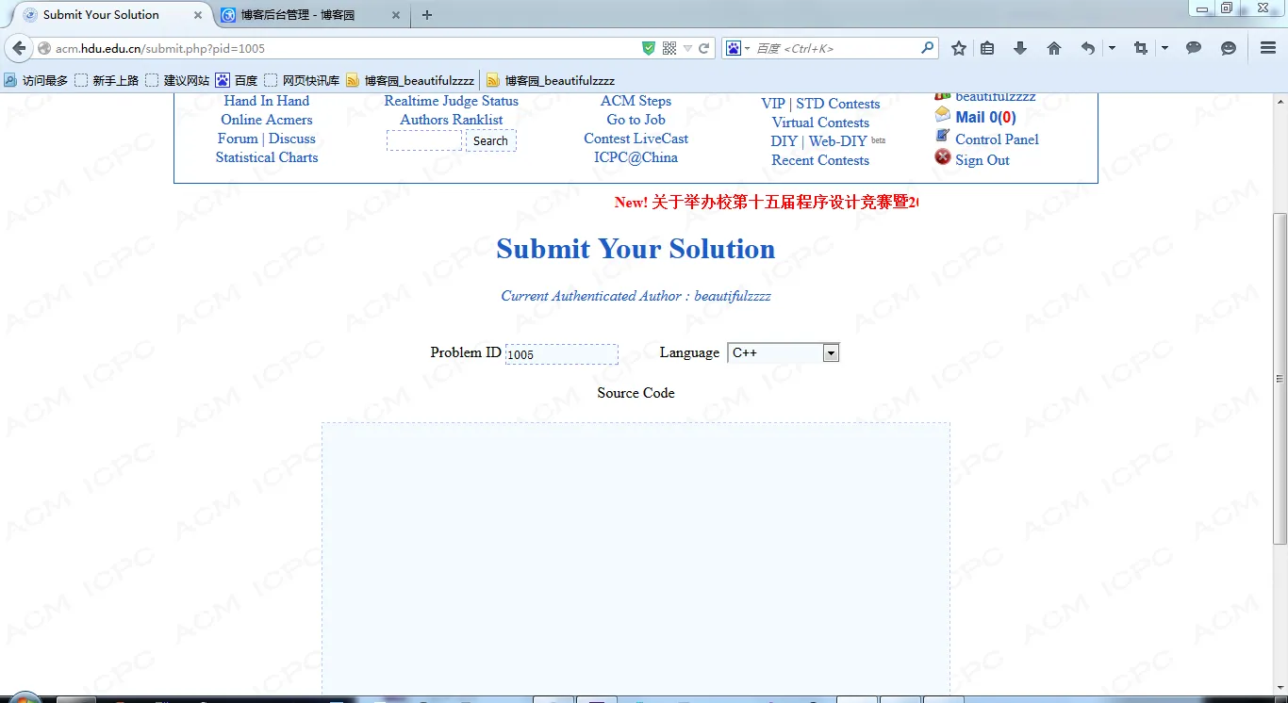Open the Mail 0(0) link

pos(985,117)
